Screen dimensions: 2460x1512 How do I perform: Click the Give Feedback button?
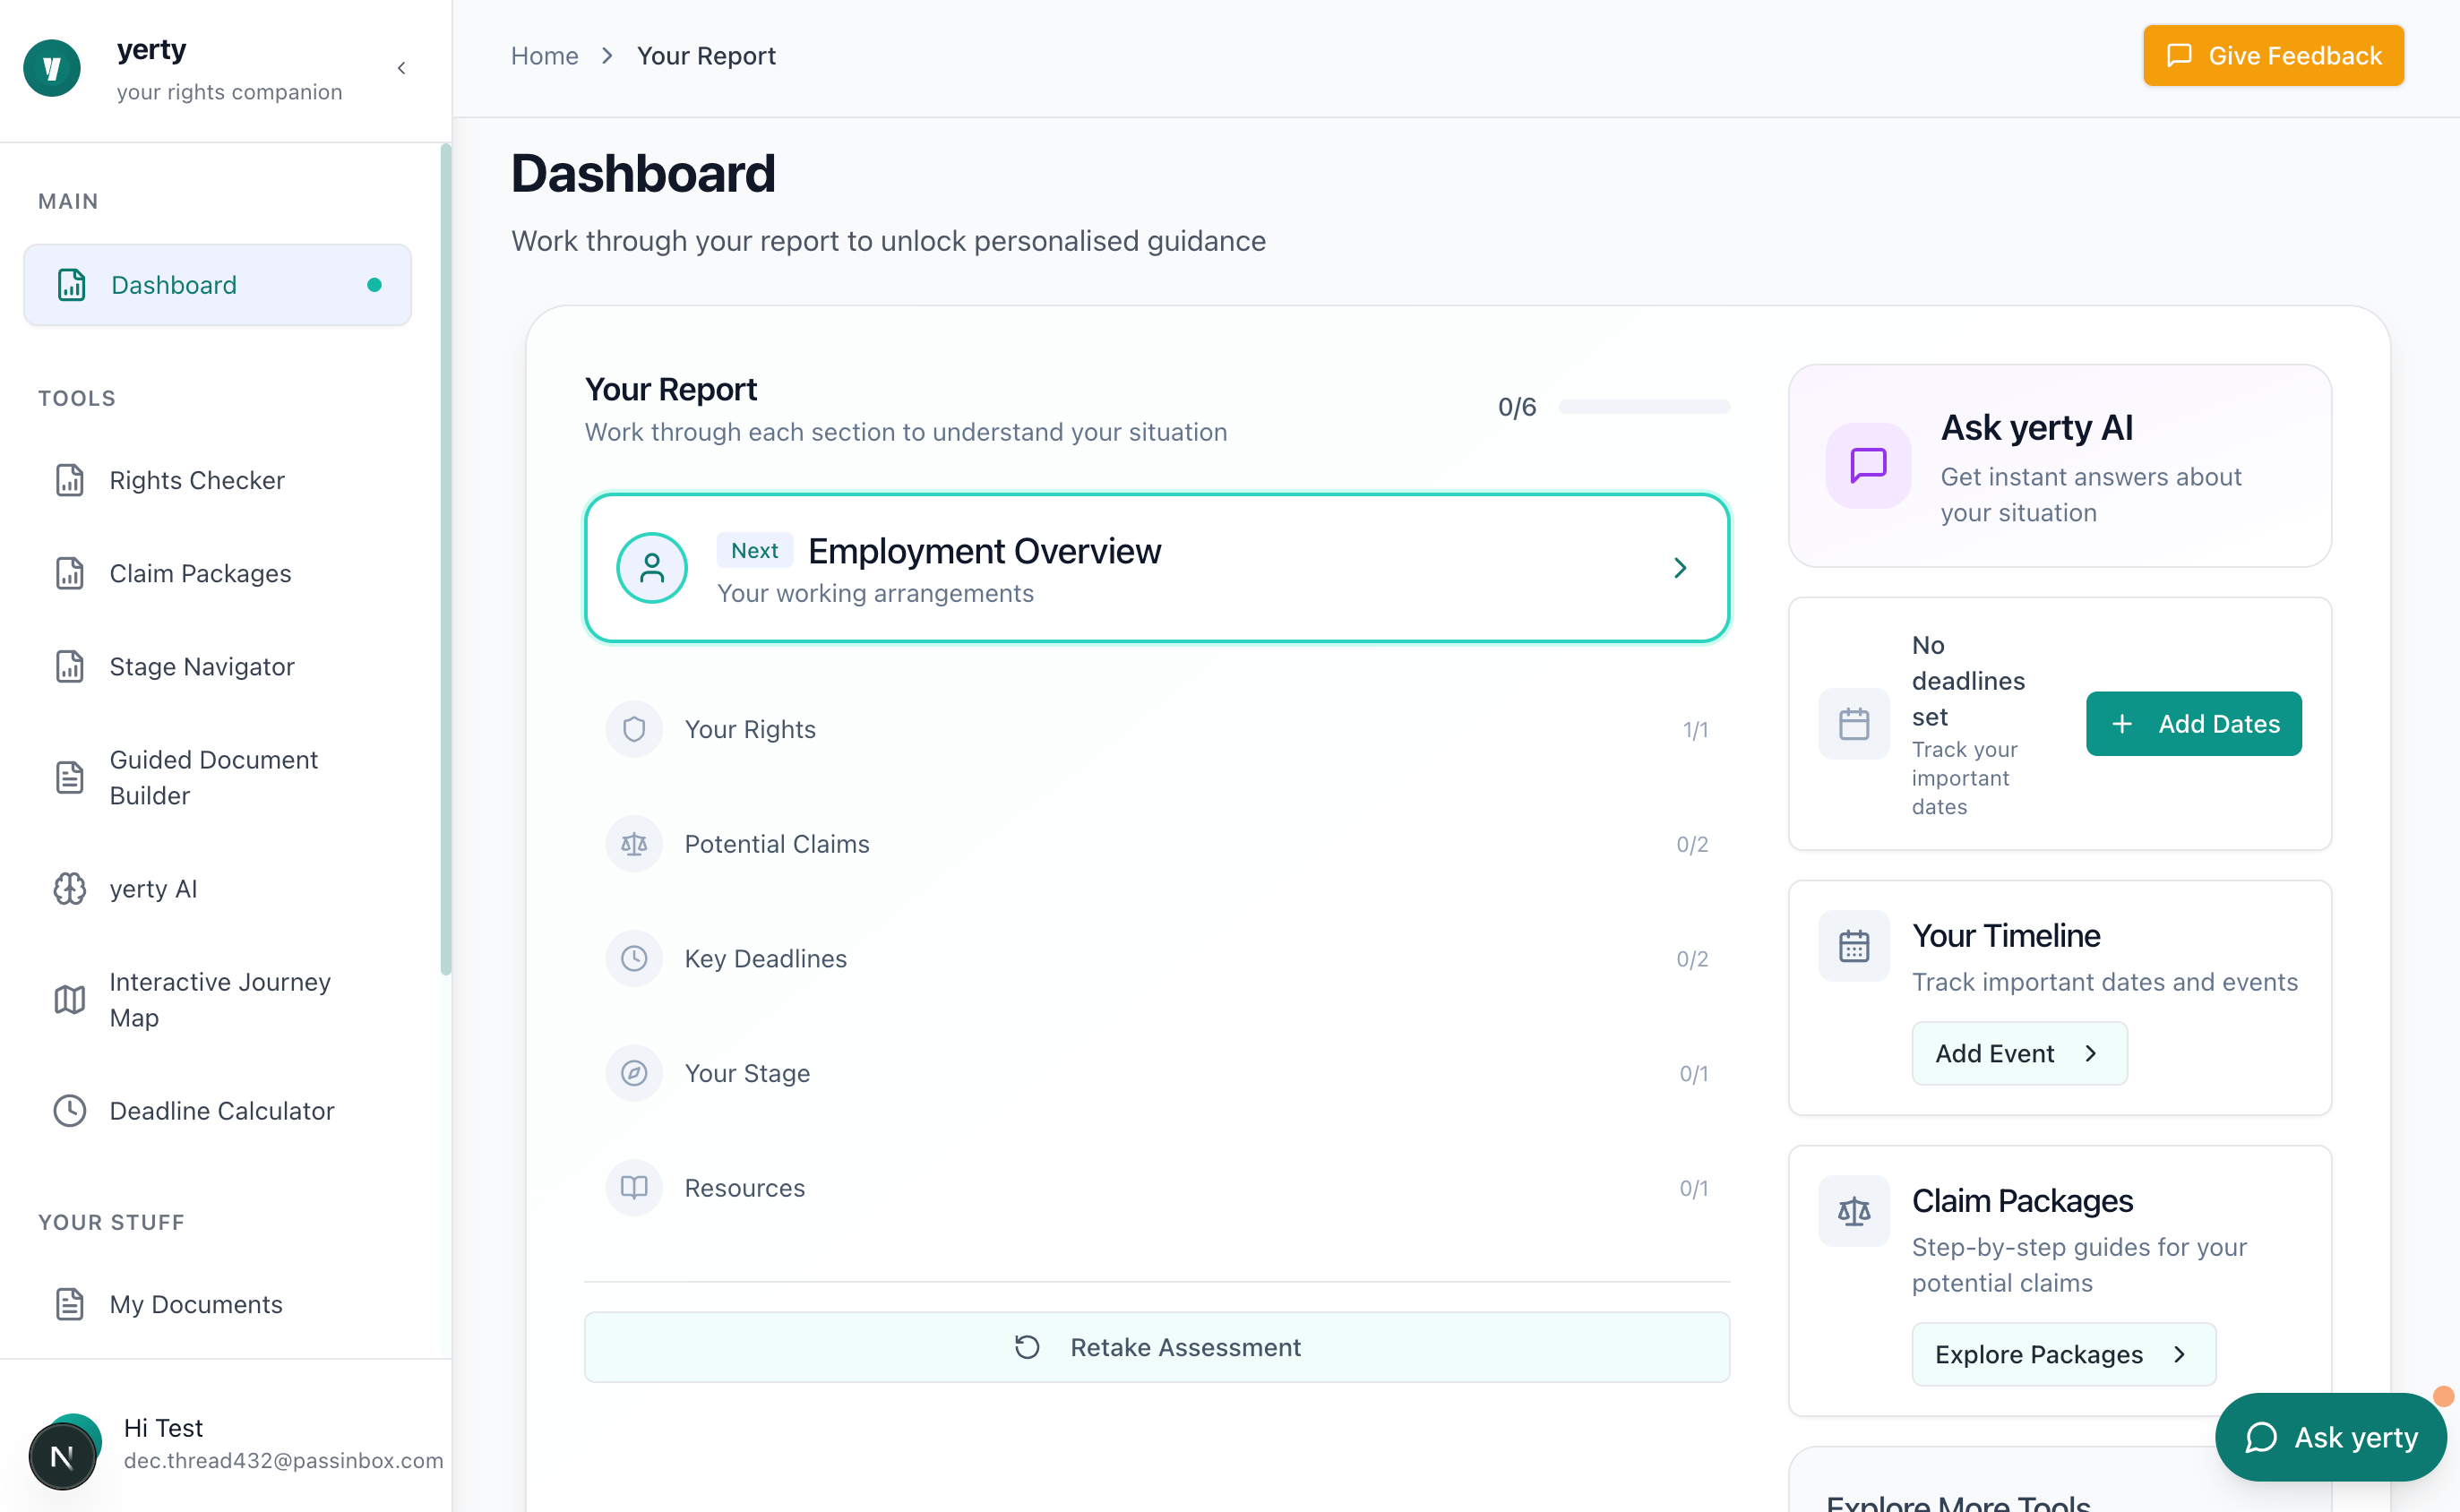pyautogui.click(x=2273, y=56)
